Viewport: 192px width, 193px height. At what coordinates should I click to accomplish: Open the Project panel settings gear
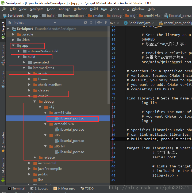coord(100,22)
